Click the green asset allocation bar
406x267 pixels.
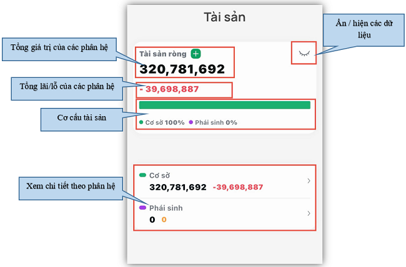pyautogui.click(x=225, y=105)
